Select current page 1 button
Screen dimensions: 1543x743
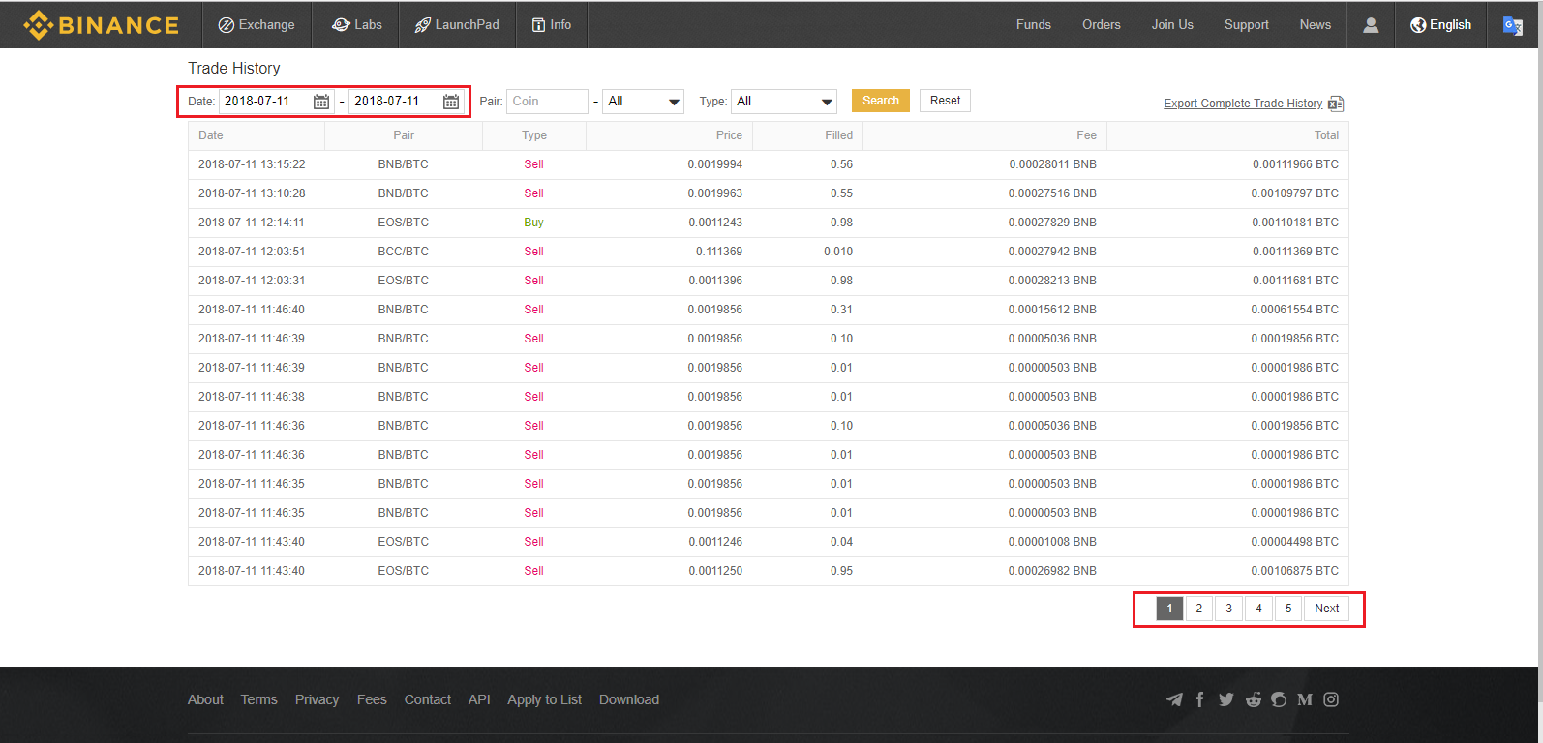click(x=1169, y=609)
